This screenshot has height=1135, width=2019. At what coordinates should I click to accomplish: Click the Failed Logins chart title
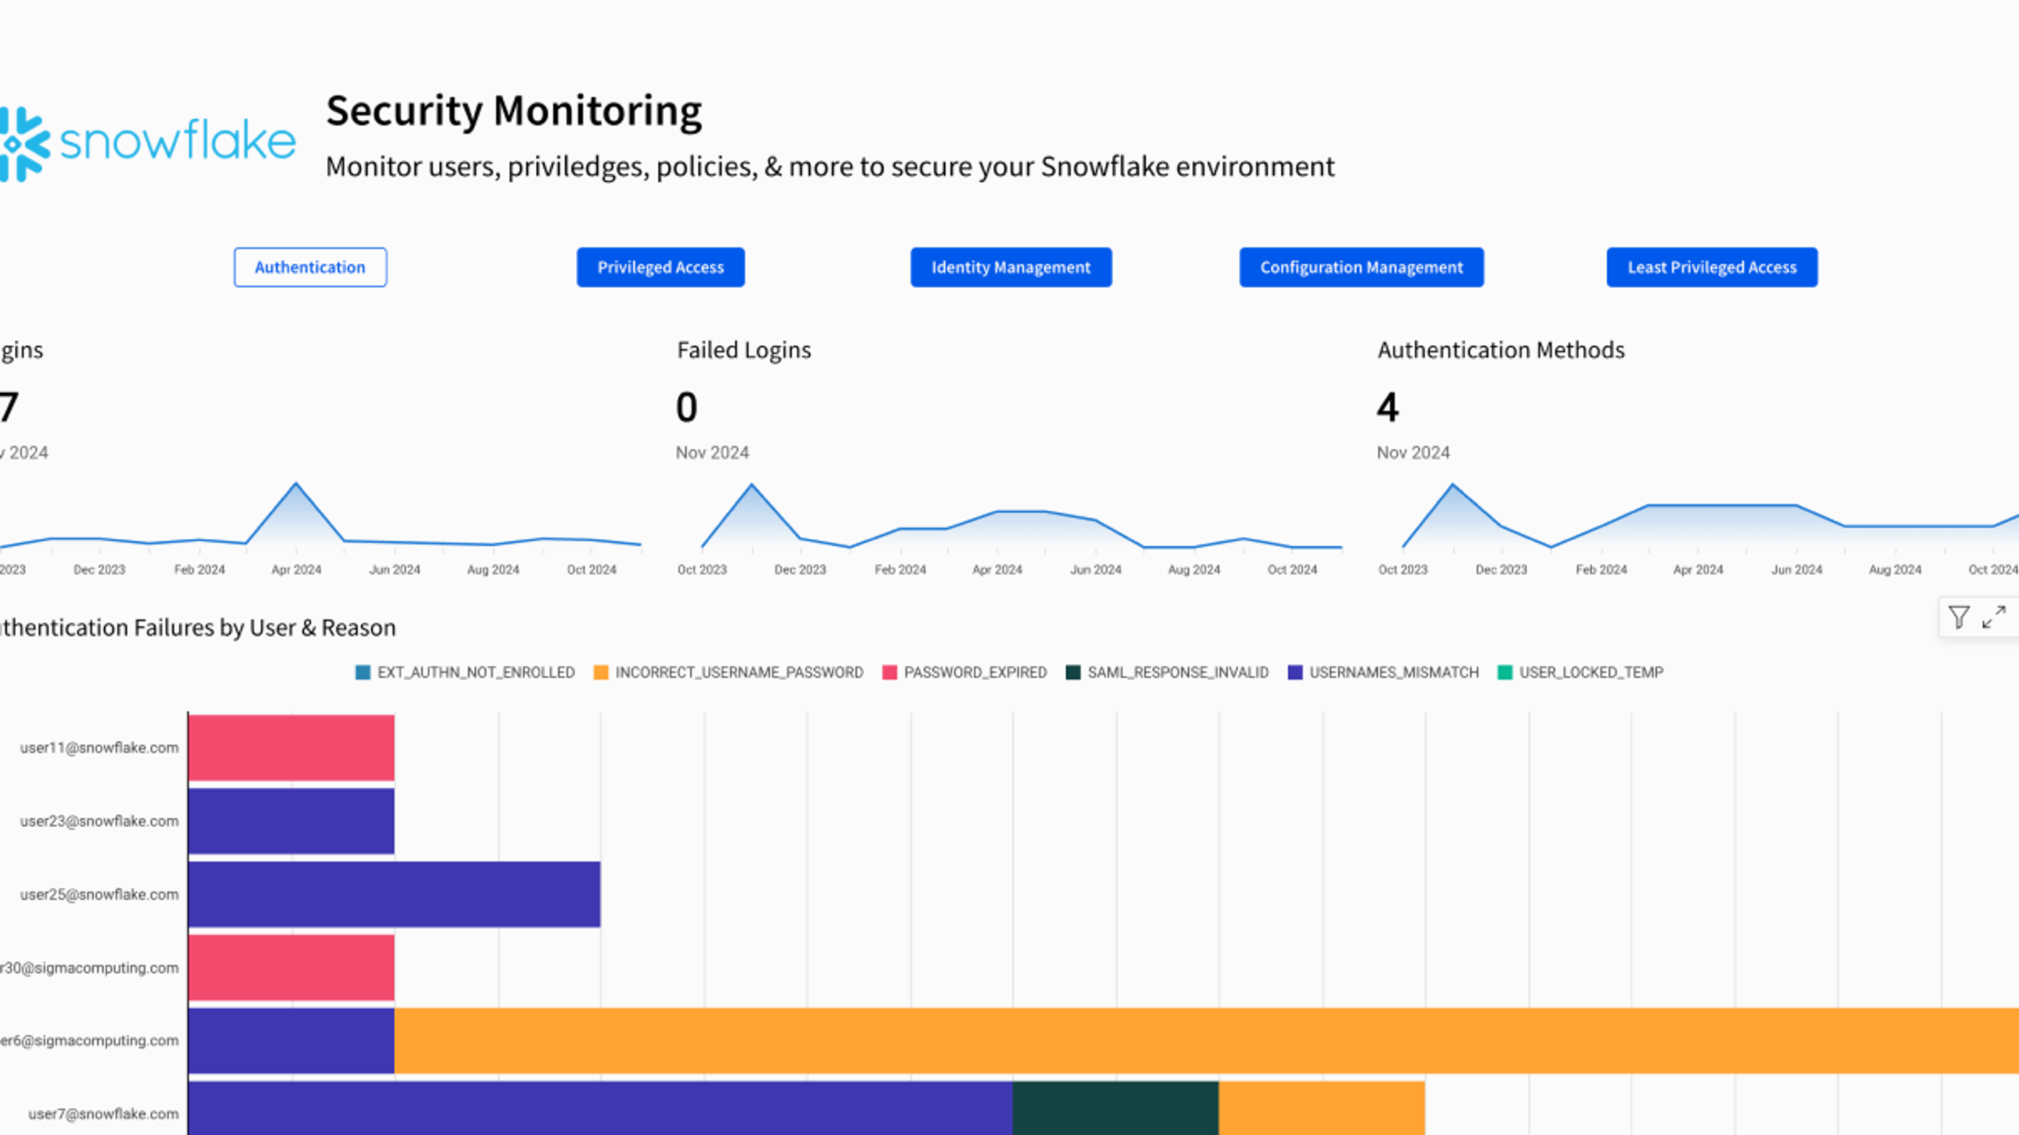pyautogui.click(x=744, y=350)
